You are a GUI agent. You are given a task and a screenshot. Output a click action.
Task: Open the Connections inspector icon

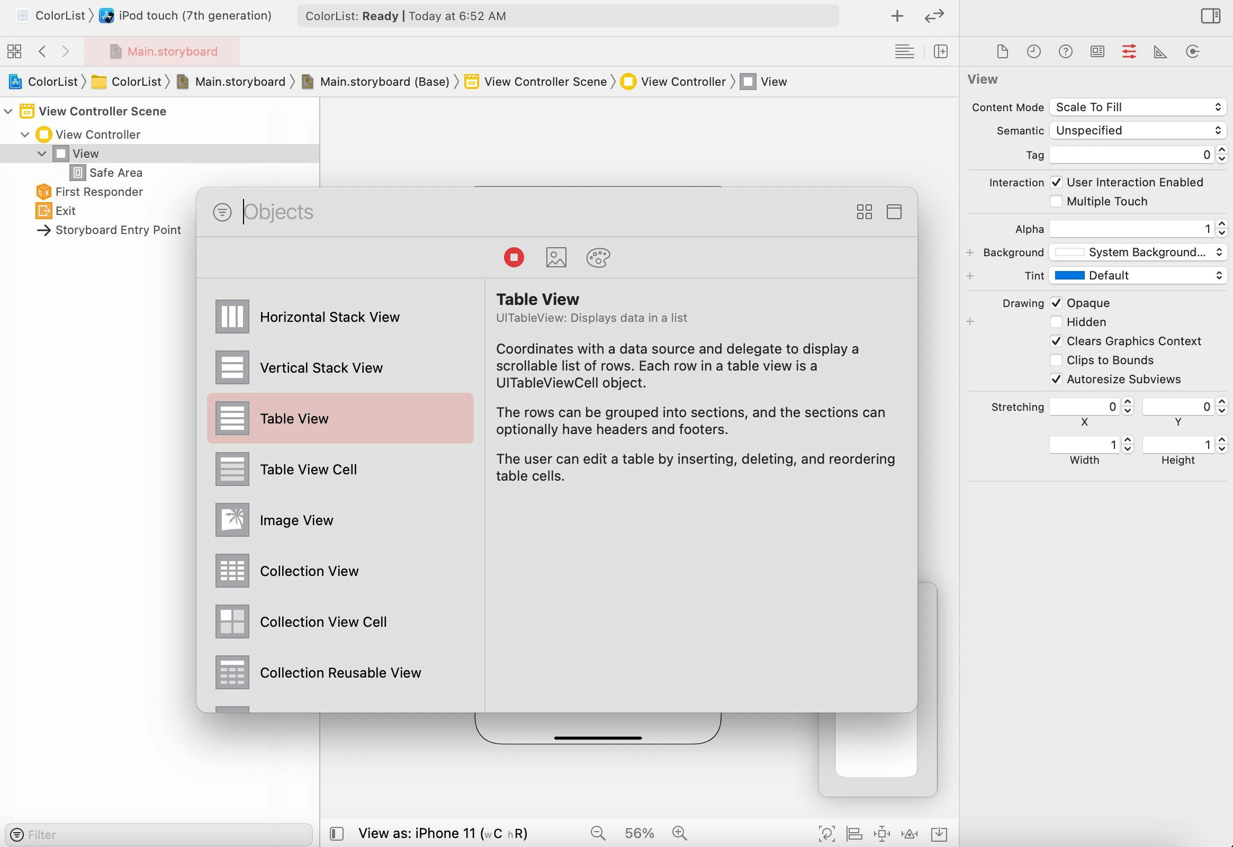coord(1192,51)
